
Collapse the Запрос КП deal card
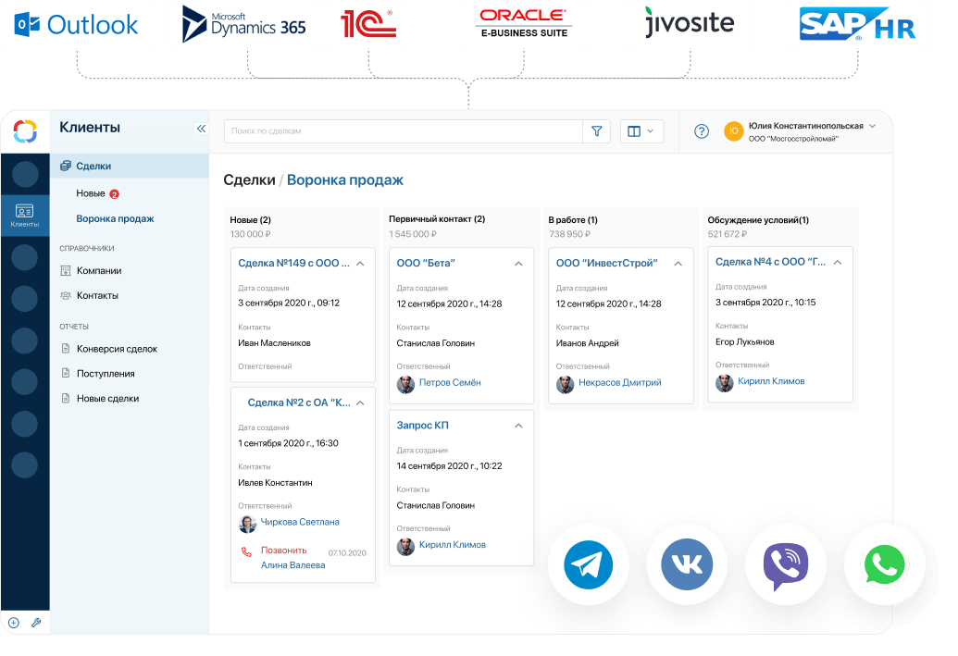tap(518, 426)
